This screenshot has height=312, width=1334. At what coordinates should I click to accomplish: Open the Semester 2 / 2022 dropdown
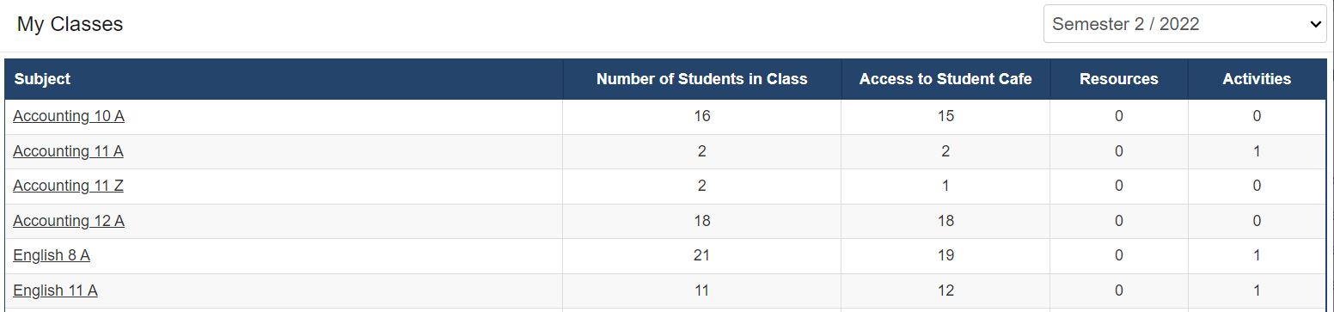tap(1185, 24)
